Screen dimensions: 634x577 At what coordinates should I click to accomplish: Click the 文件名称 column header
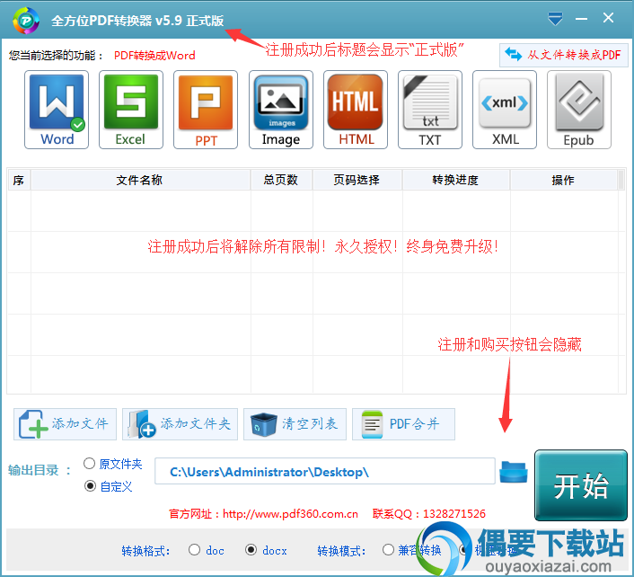tap(140, 180)
